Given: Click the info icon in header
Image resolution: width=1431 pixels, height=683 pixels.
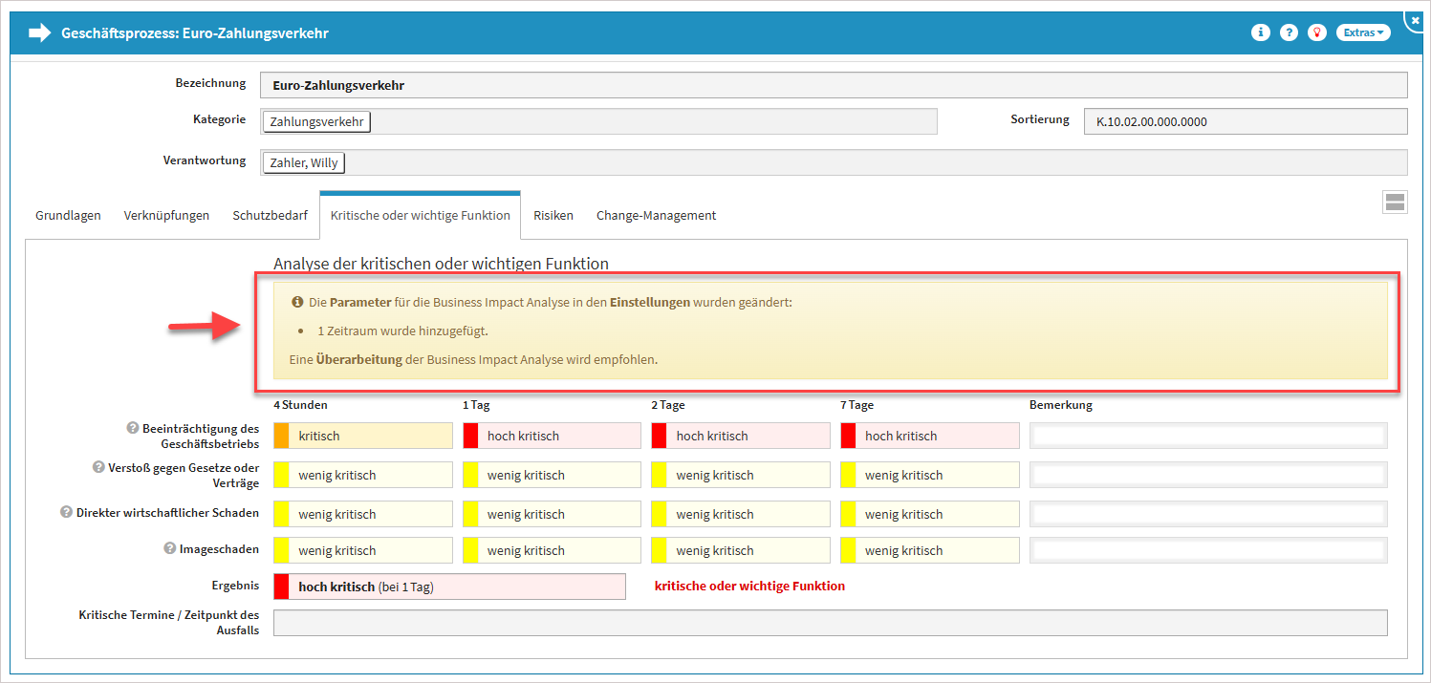Looking at the screenshot, I should pyautogui.click(x=1261, y=32).
